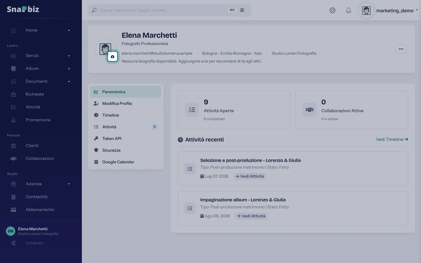421x263 pixels.
Task: Open the profile more options button
Action: pos(401,49)
